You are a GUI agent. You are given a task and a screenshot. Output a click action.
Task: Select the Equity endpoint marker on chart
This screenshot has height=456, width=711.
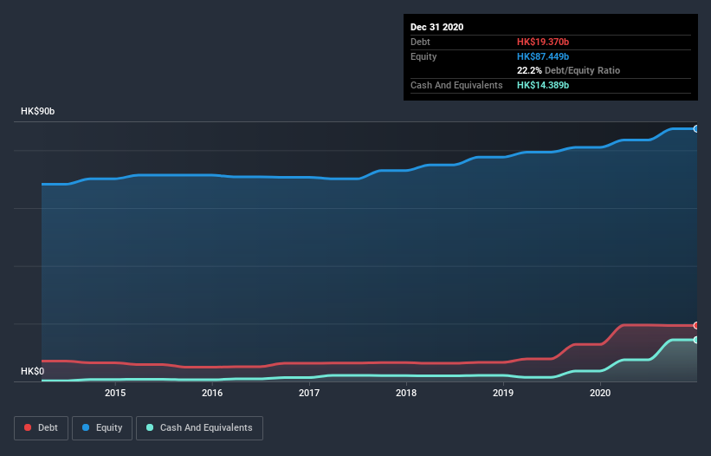point(696,129)
